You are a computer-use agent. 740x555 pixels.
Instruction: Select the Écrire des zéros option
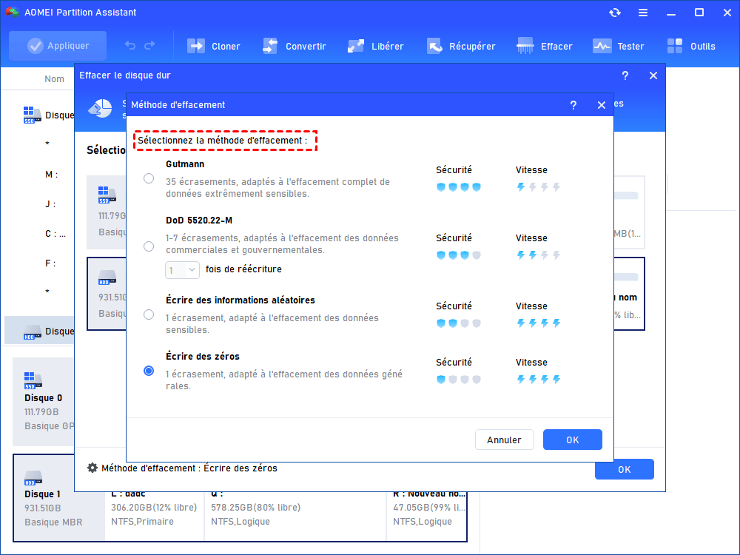pos(149,371)
